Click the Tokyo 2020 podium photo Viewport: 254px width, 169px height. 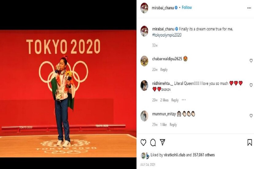point(68,94)
